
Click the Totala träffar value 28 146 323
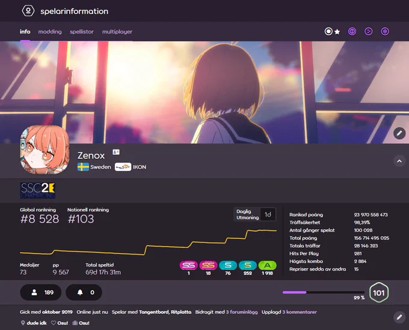point(366,246)
